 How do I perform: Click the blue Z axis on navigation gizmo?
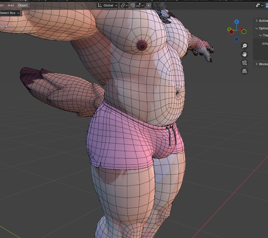(x=236, y=22)
